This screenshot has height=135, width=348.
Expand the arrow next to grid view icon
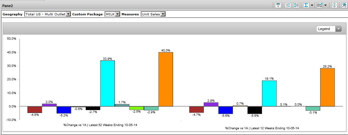326,5
